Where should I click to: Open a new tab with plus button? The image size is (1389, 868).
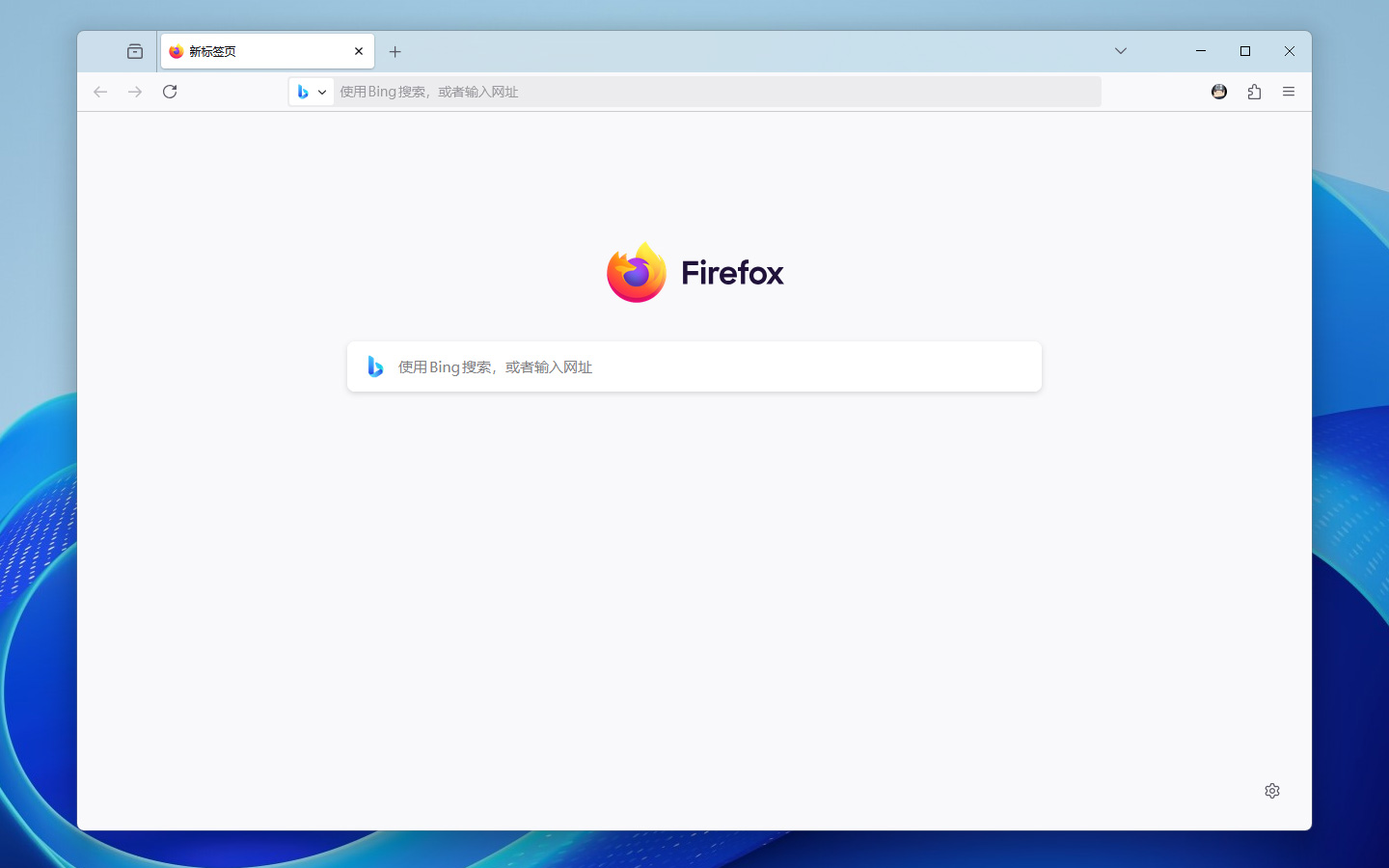tap(395, 52)
